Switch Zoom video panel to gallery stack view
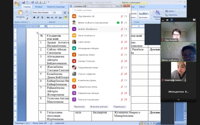 [171, 20]
